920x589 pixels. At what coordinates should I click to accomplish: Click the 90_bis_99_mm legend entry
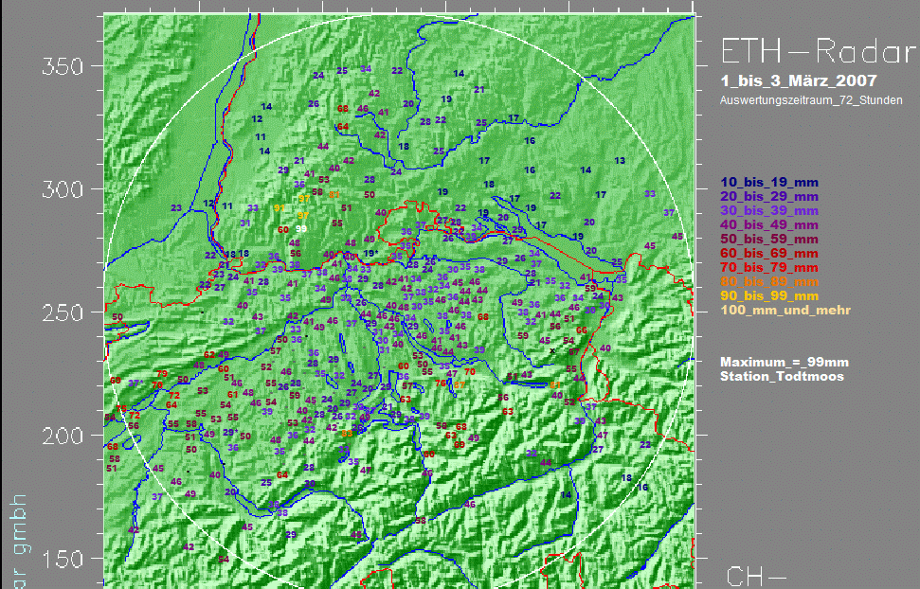768,295
